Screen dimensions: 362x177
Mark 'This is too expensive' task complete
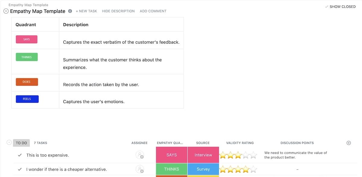20,155
